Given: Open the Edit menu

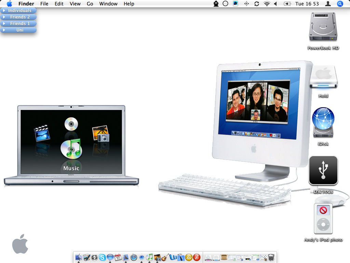Looking at the screenshot, I should point(59,3).
